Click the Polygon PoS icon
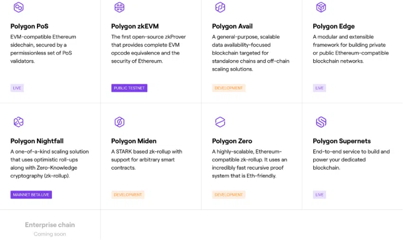This screenshot has width=403, height=240. tap(18, 7)
